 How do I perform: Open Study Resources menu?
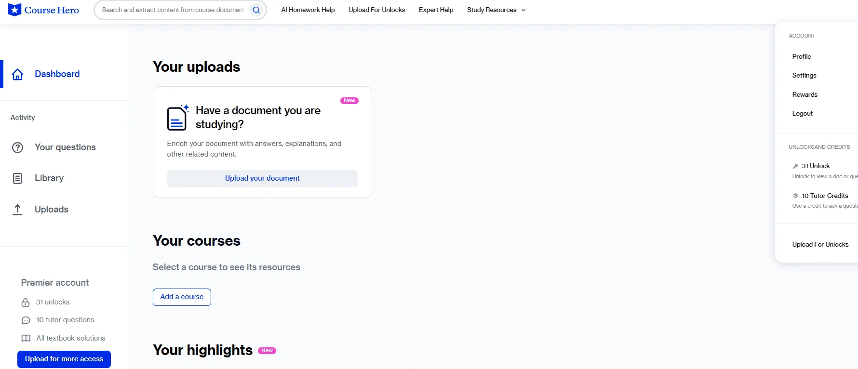coord(492,10)
